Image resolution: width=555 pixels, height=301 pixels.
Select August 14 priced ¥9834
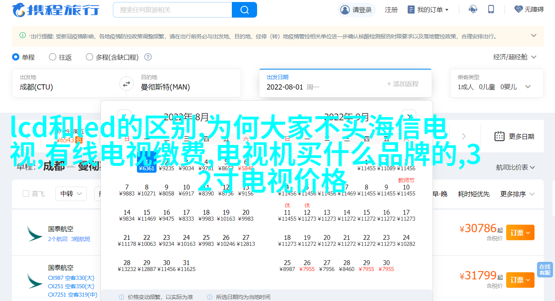point(127,215)
